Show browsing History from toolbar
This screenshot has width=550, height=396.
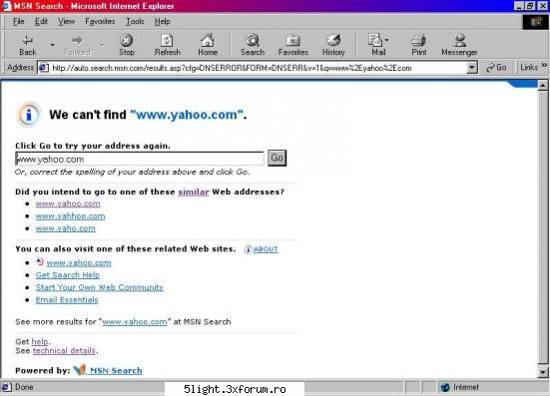pos(333,45)
